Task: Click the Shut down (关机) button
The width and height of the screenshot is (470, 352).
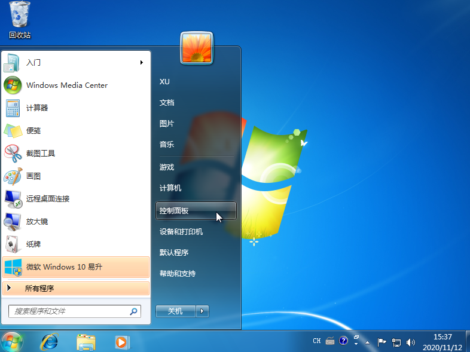Action: (176, 311)
